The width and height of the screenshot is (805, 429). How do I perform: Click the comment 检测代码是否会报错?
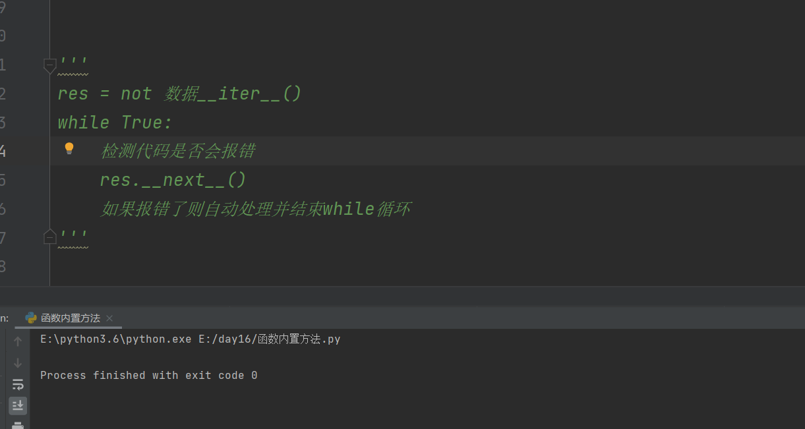[x=178, y=151]
